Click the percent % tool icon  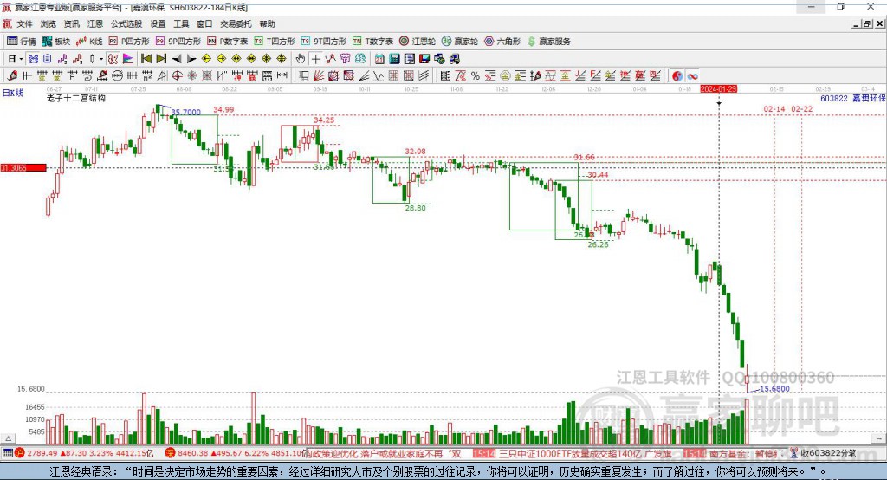pyautogui.click(x=476, y=76)
